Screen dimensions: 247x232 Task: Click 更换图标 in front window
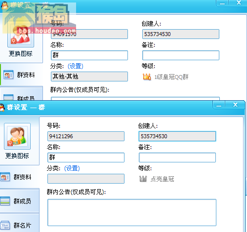[x=17, y=155]
